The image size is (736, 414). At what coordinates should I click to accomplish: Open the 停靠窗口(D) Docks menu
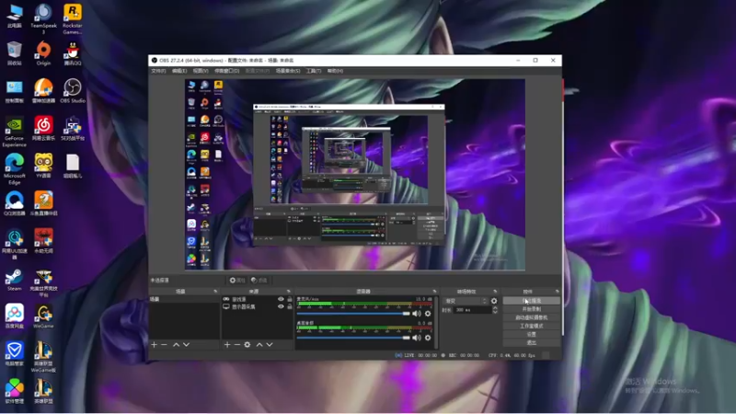(227, 71)
